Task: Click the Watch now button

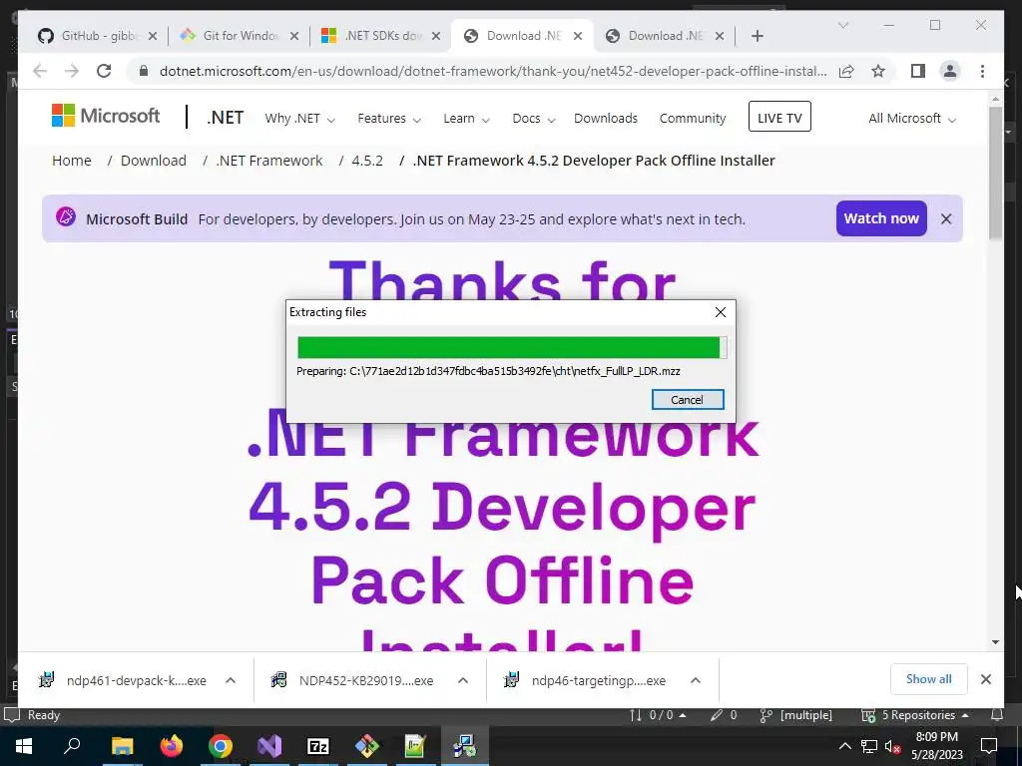Action: click(x=881, y=218)
